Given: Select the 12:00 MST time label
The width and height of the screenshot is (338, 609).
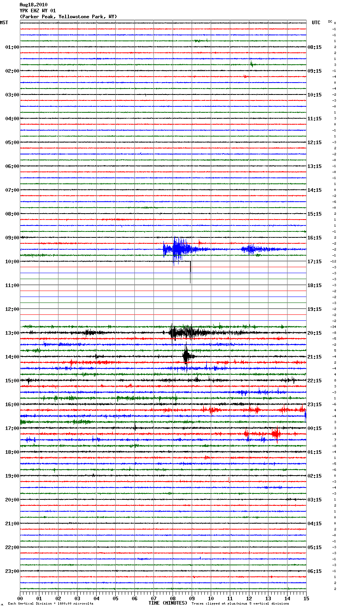Looking at the screenshot, I should tap(12, 309).
